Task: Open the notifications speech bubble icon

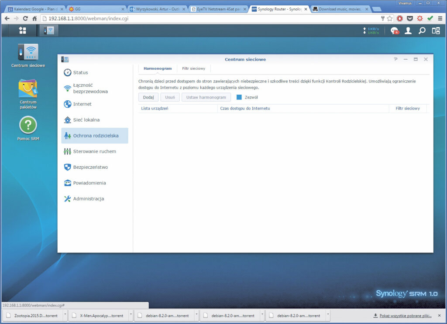Action: pyautogui.click(x=394, y=31)
